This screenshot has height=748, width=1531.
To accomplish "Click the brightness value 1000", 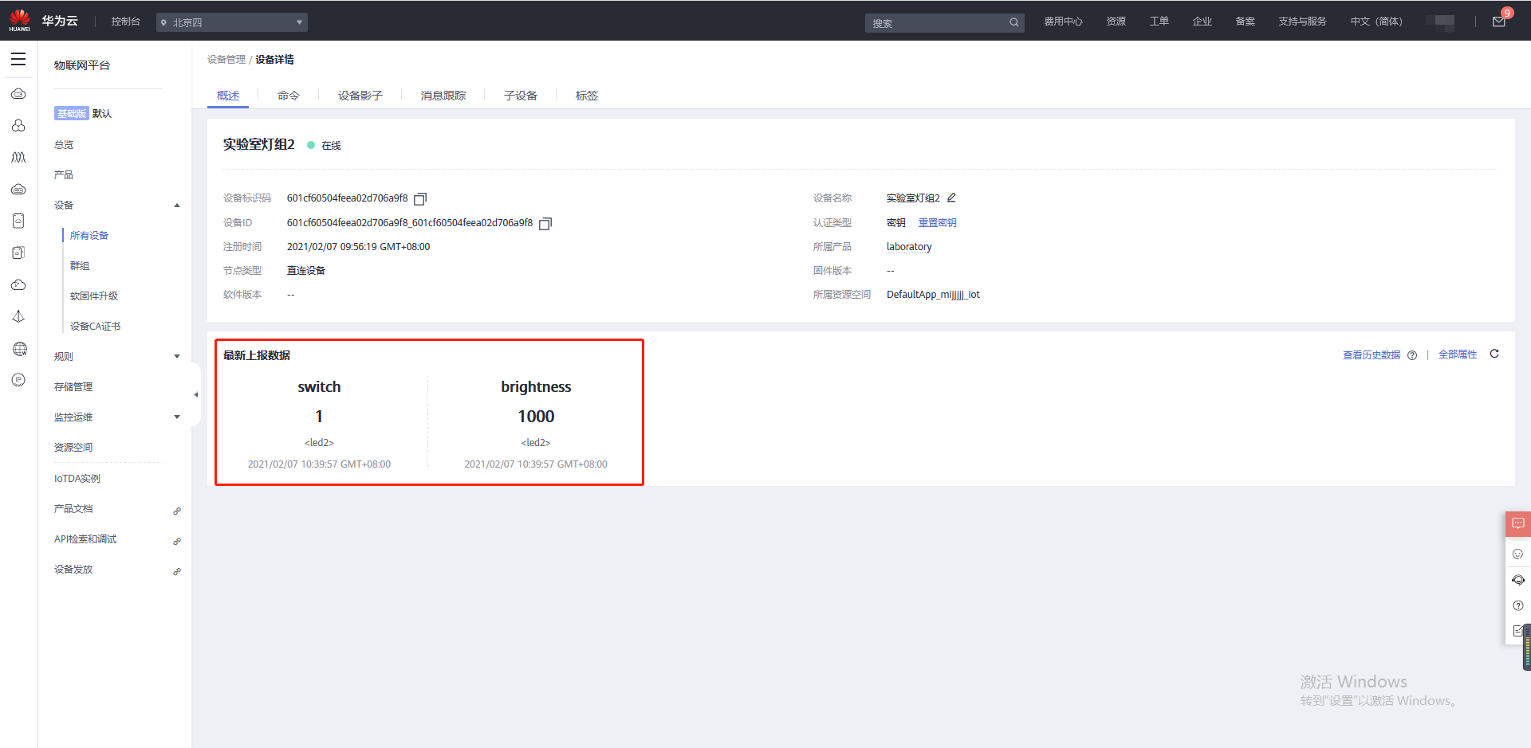I will tap(536, 417).
